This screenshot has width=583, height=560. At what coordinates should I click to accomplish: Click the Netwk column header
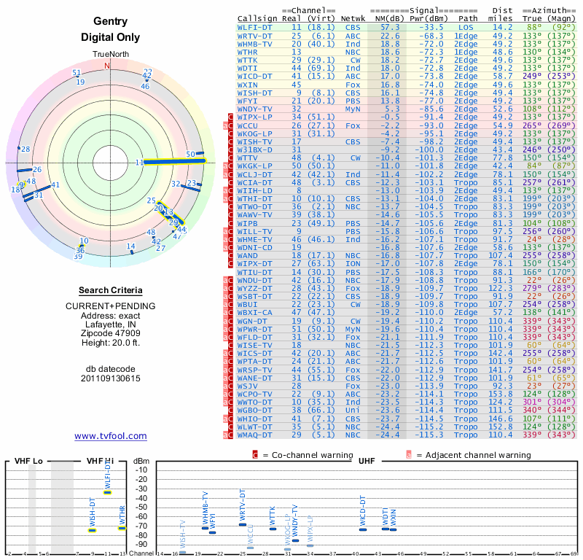(354, 19)
